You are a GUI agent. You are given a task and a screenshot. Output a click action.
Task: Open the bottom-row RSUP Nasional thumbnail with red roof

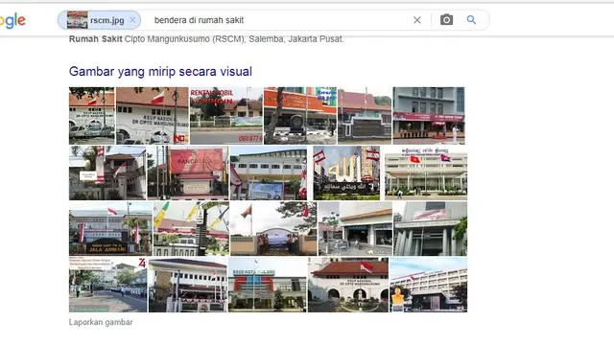(348, 285)
